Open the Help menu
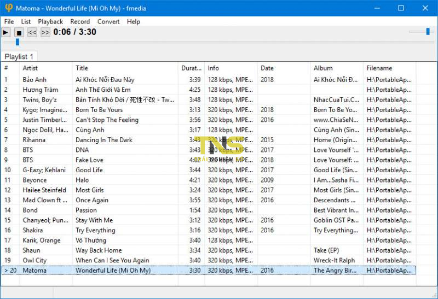The width and height of the screenshot is (438, 299). click(x=134, y=21)
